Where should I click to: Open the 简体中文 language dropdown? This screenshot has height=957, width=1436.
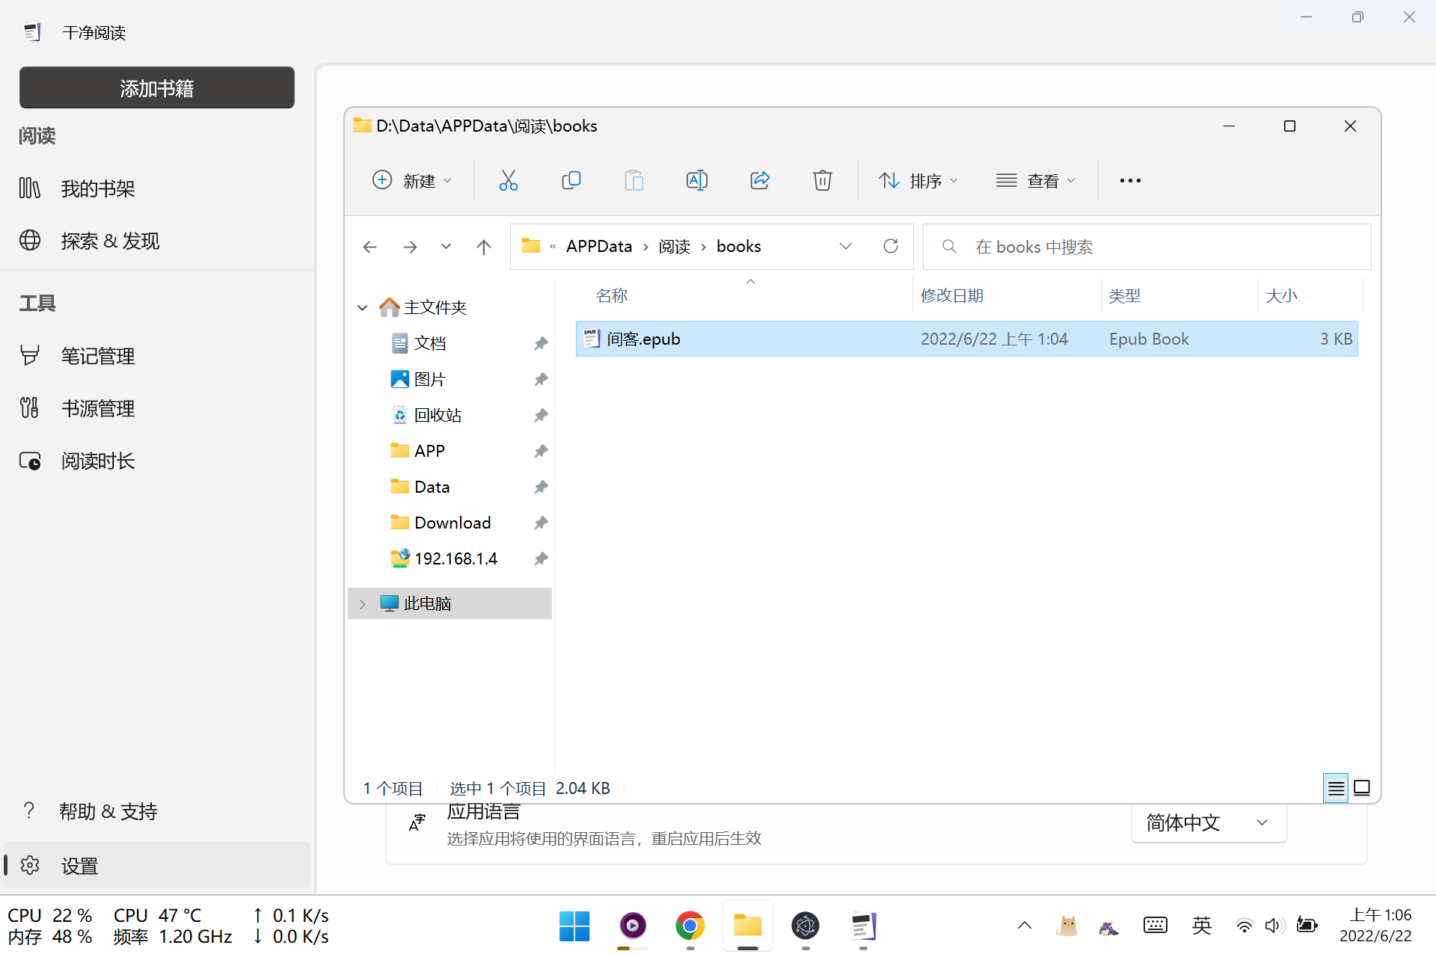point(1208,822)
